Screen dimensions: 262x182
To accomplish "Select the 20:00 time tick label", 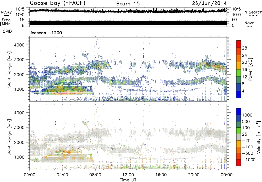I will [194, 175].
